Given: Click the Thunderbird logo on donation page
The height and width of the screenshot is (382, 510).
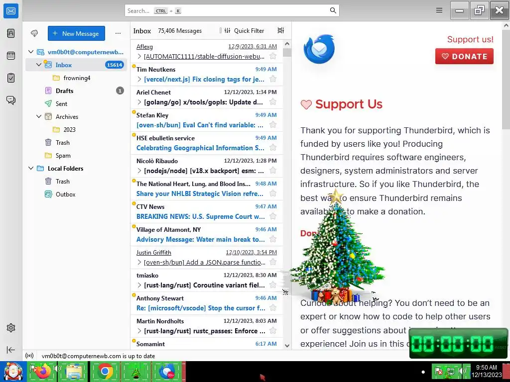Looking at the screenshot, I should point(319,49).
